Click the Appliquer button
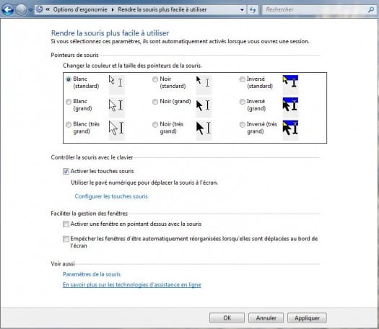Image resolution: width=379 pixels, height=329 pixels. 307,318
